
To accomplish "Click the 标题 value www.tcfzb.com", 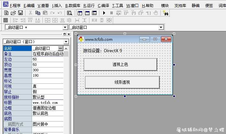I will tap(48, 102).
